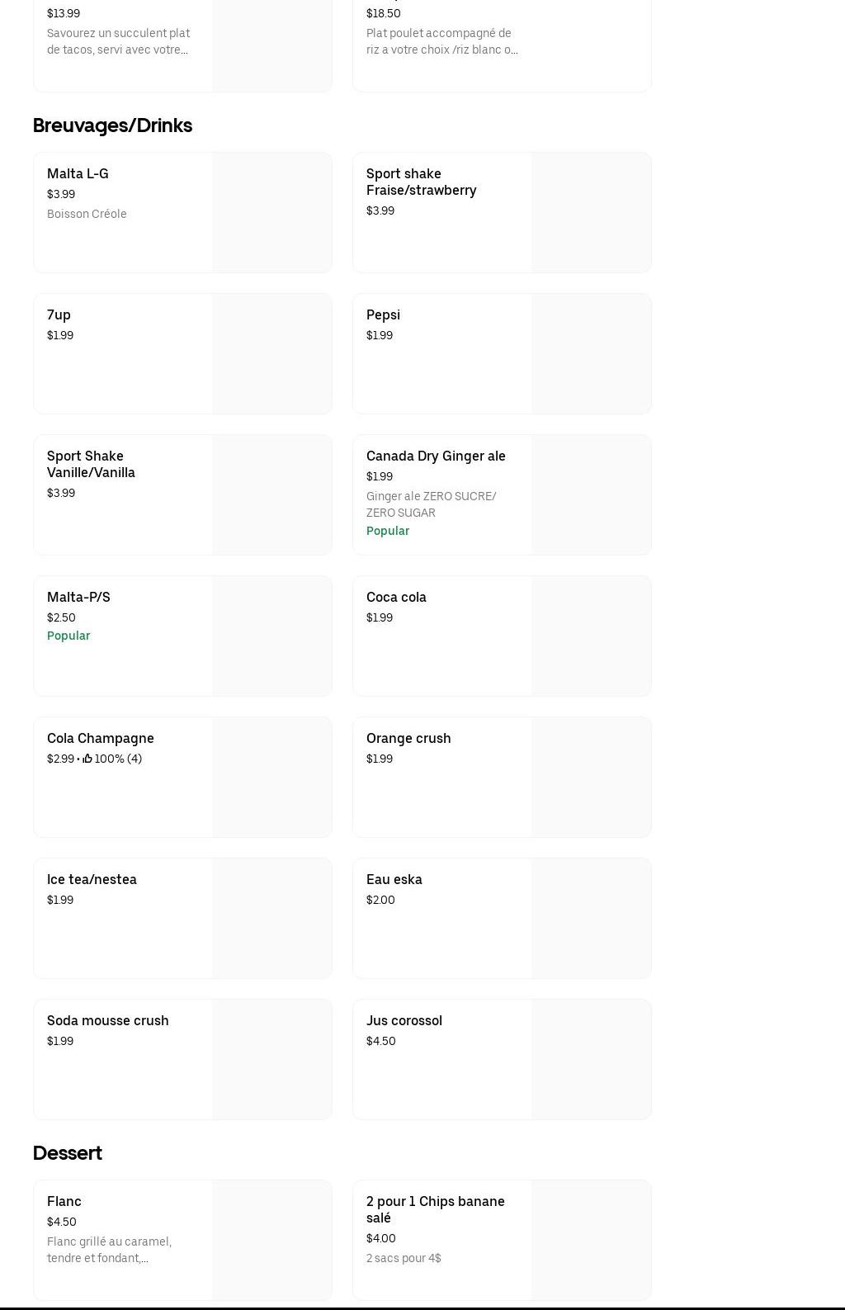Open the $13.99 tacos dish card
845x1310 pixels.
[124, 41]
